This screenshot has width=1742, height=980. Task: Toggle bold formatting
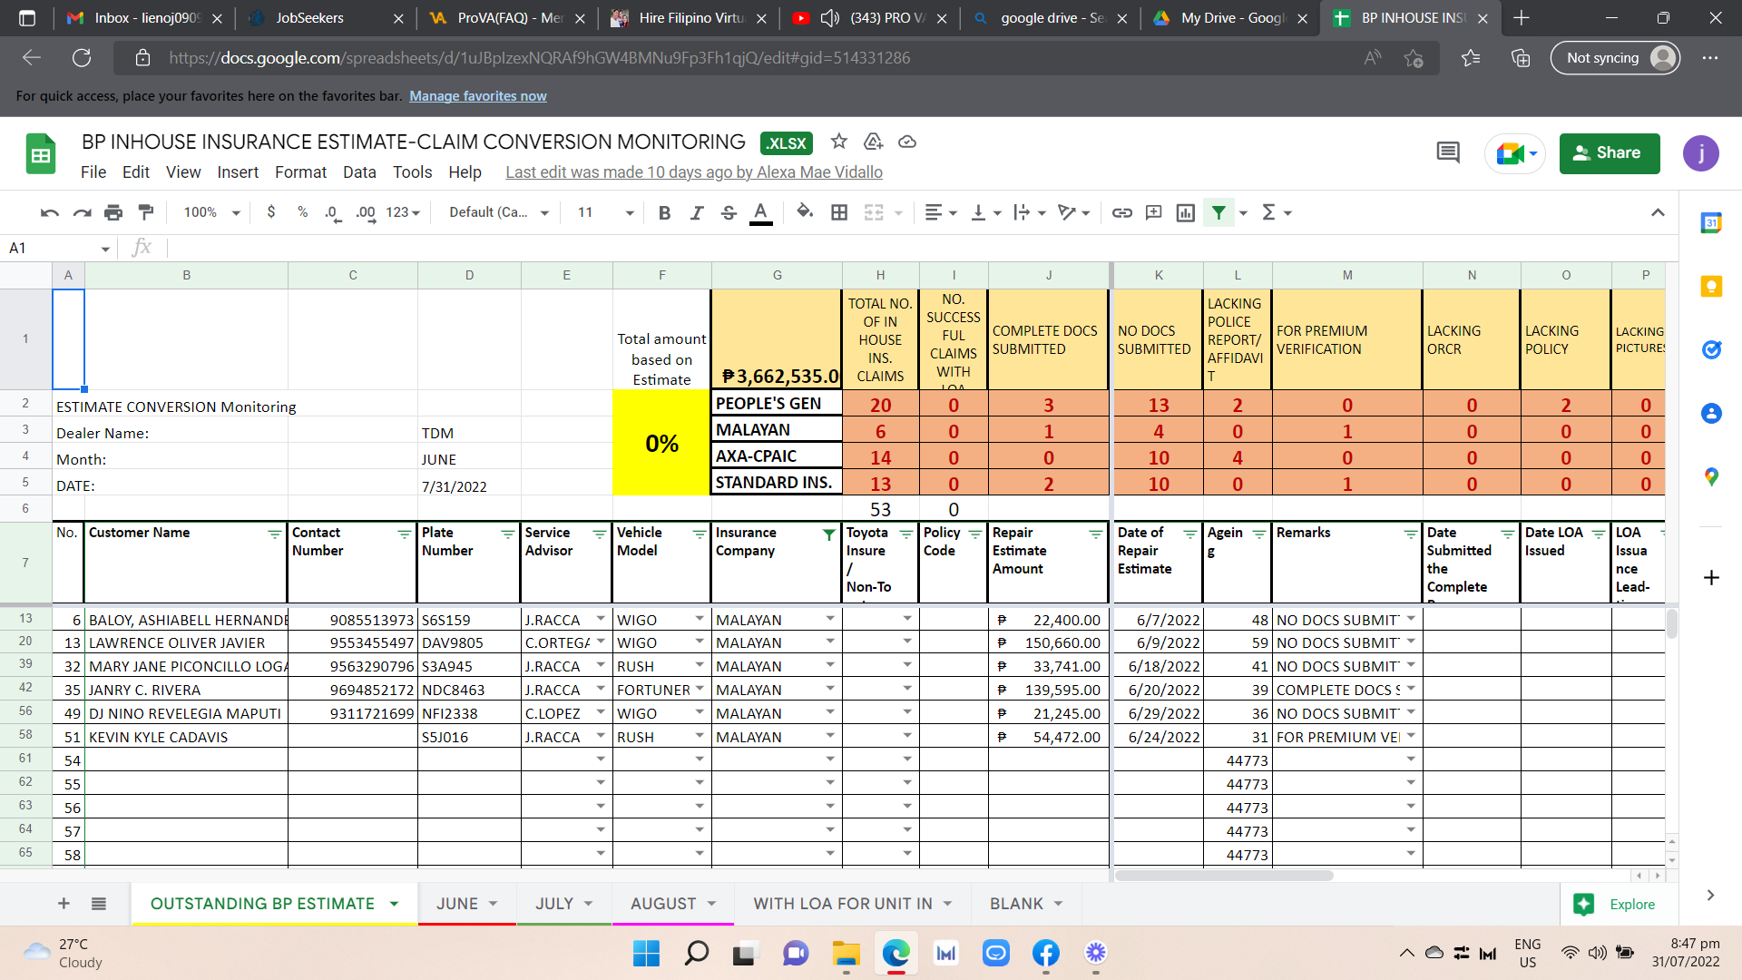(664, 212)
